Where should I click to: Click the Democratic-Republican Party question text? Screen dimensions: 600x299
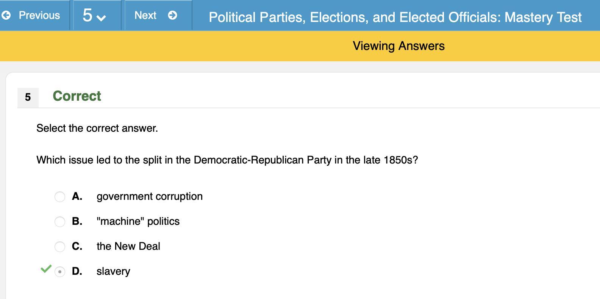click(227, 160)
